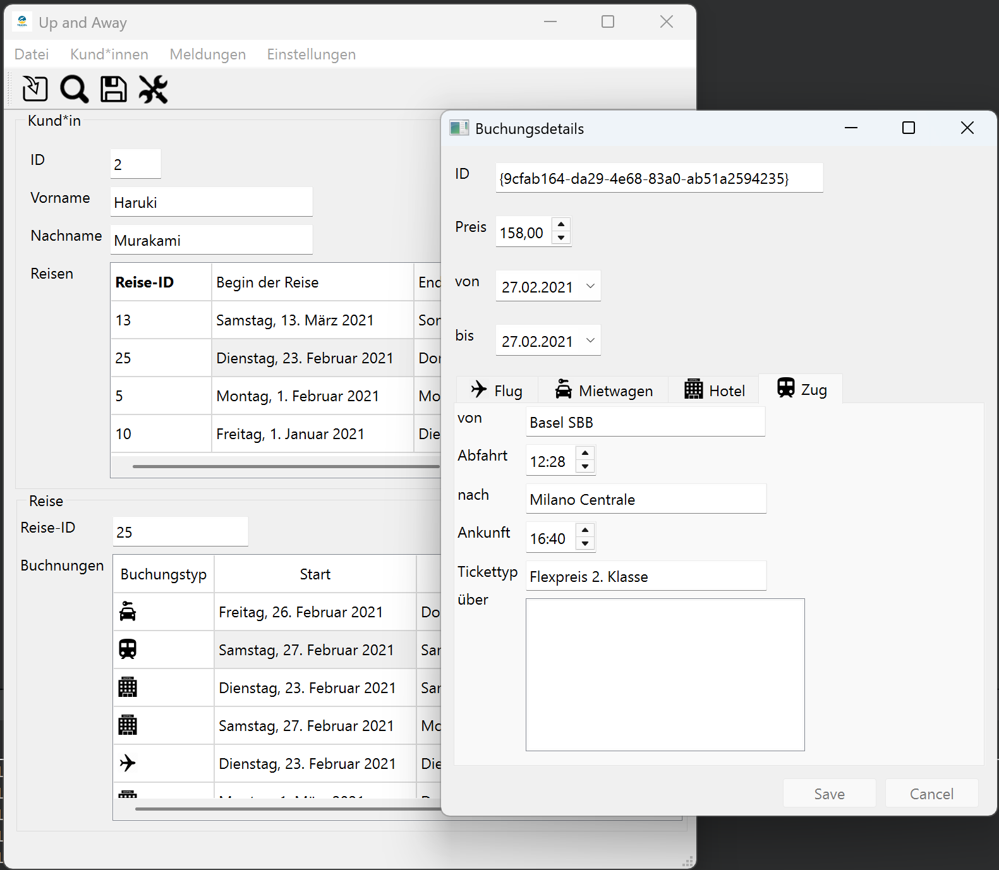Maximize the Buchungsdetails window
The height and width of the screenshot is (870, 999).
pyautogui.click(x=909, y=128)
